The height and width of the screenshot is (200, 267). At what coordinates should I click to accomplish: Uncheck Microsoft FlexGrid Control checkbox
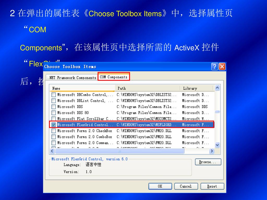tap(54, 125)
